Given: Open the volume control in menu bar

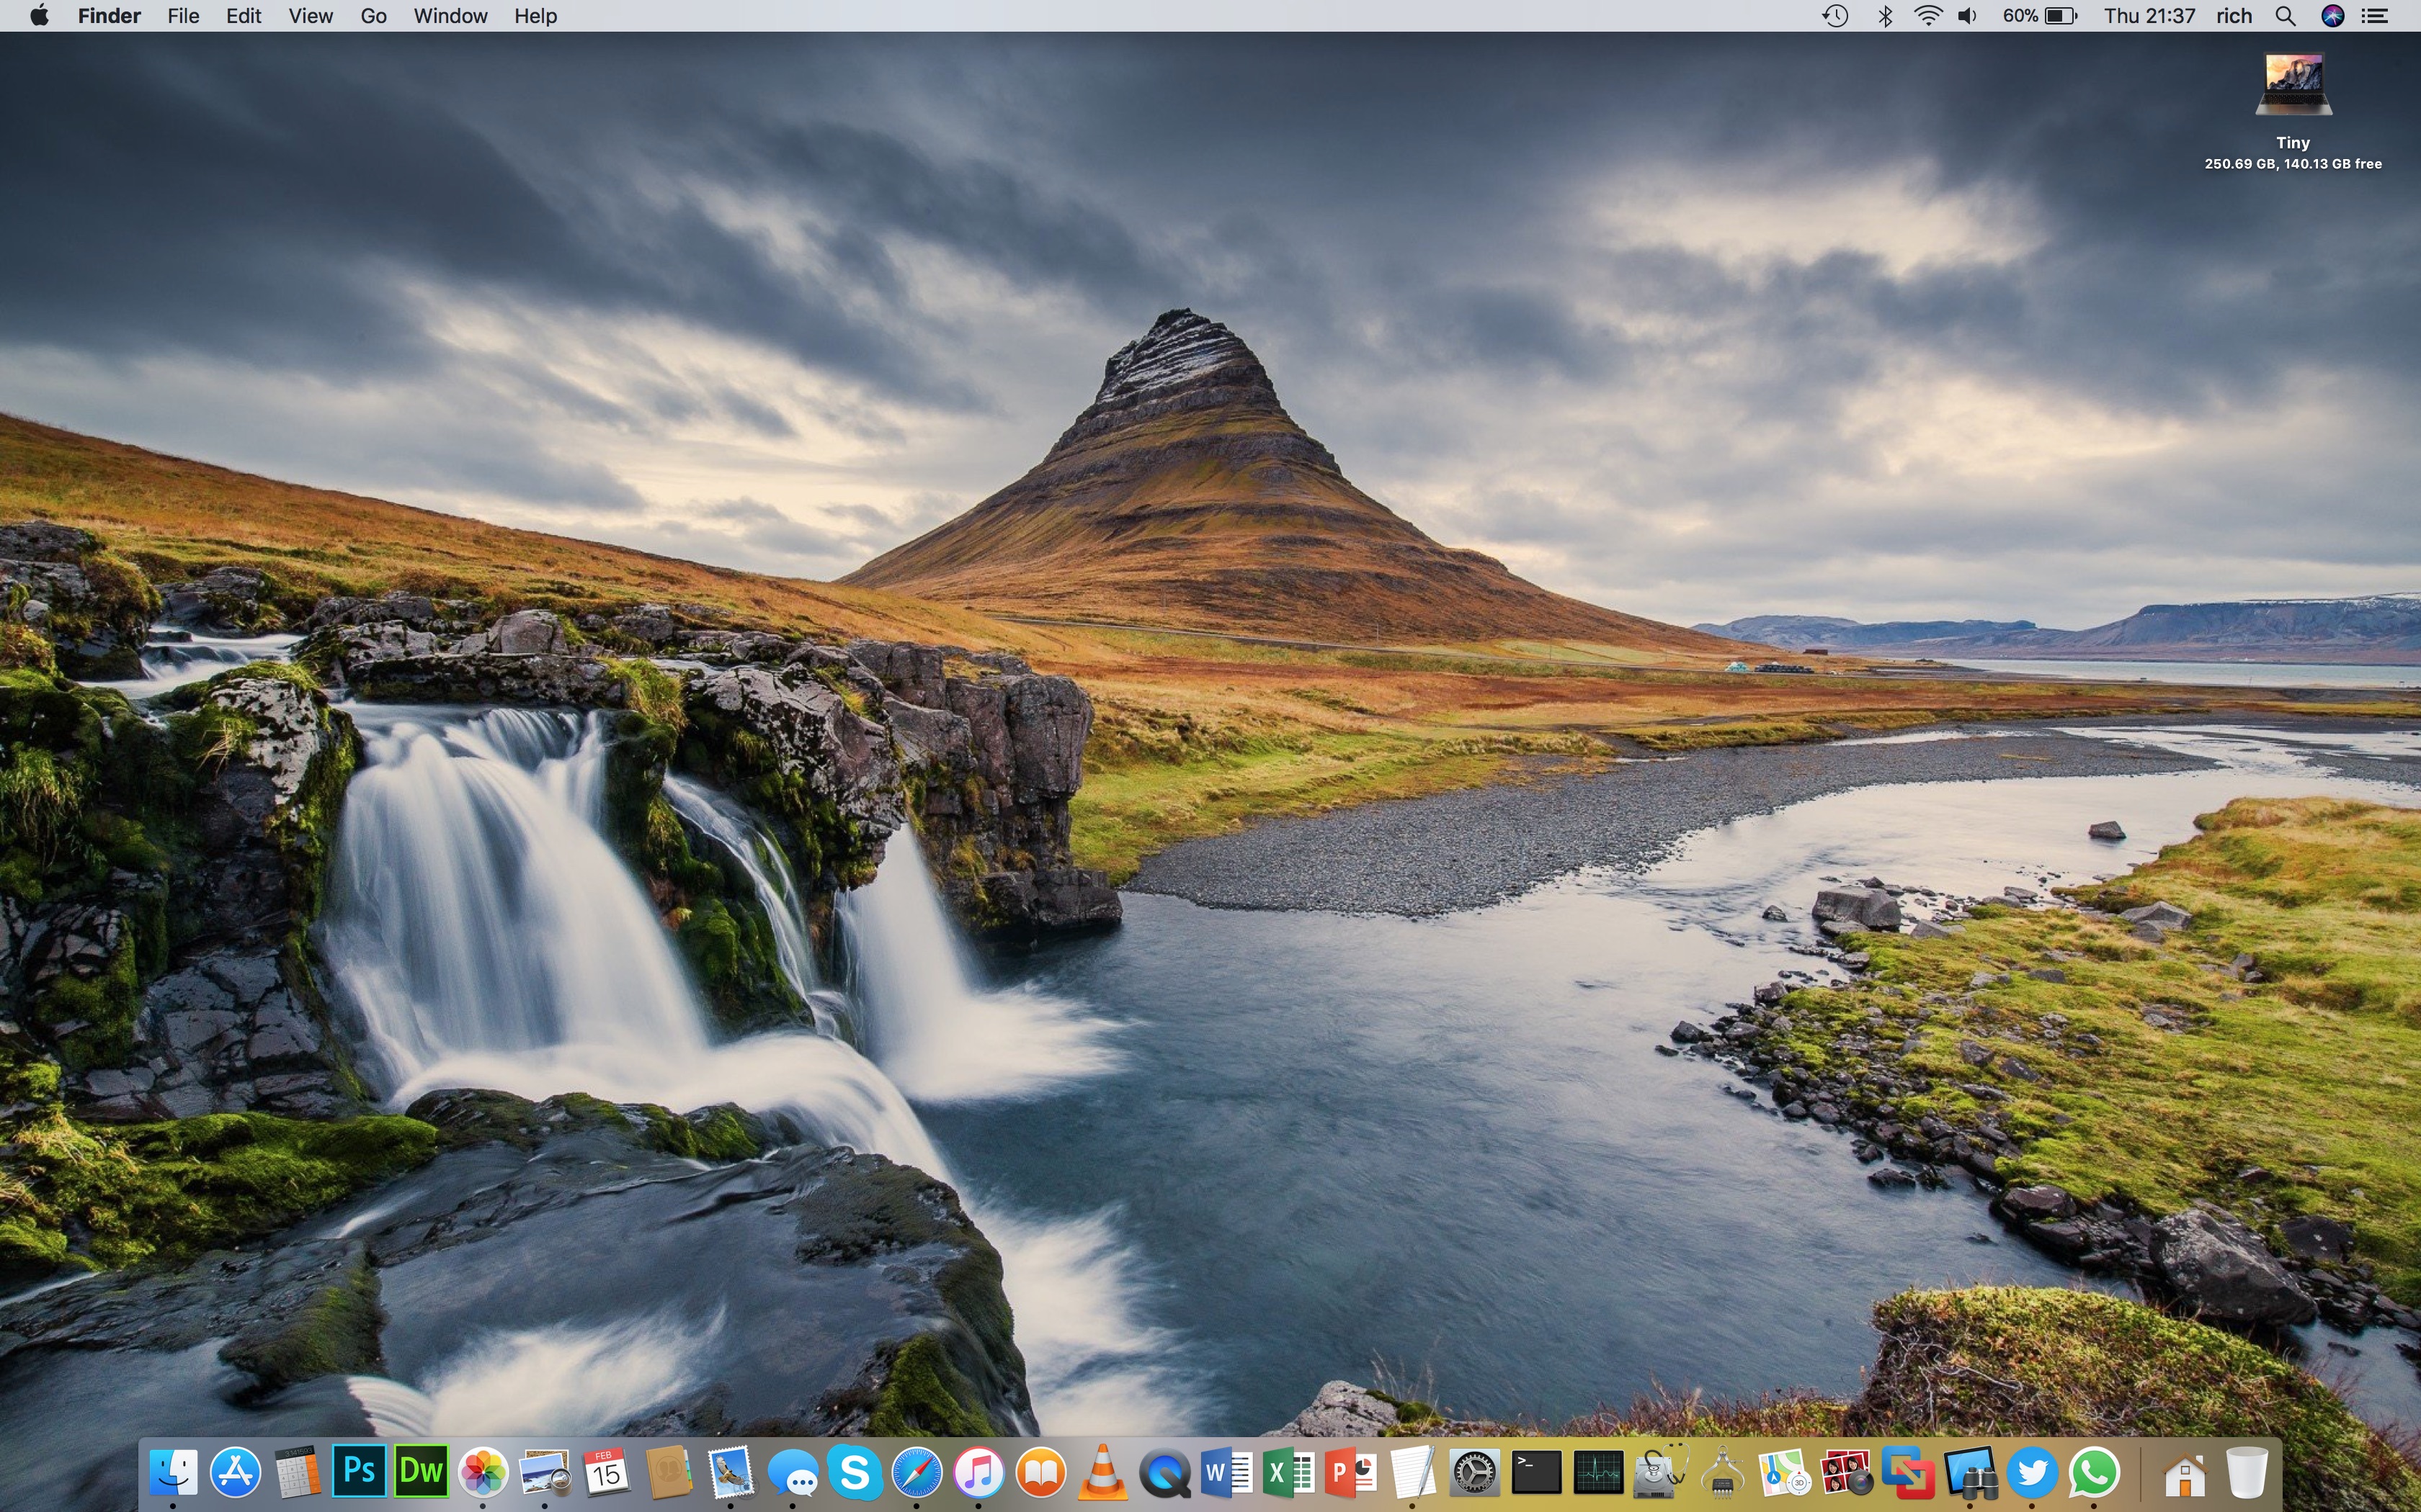Looking at the screenshot, I should (1967, 16).
